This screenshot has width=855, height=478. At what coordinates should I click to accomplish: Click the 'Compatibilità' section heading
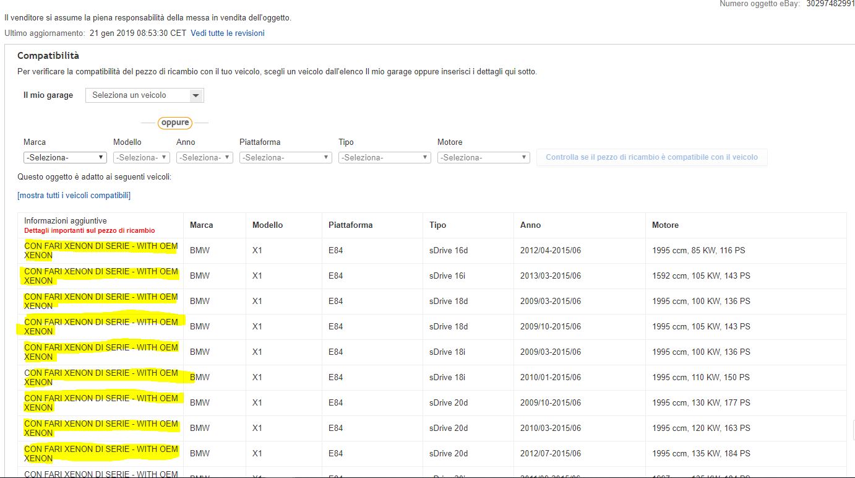point(48,56)
